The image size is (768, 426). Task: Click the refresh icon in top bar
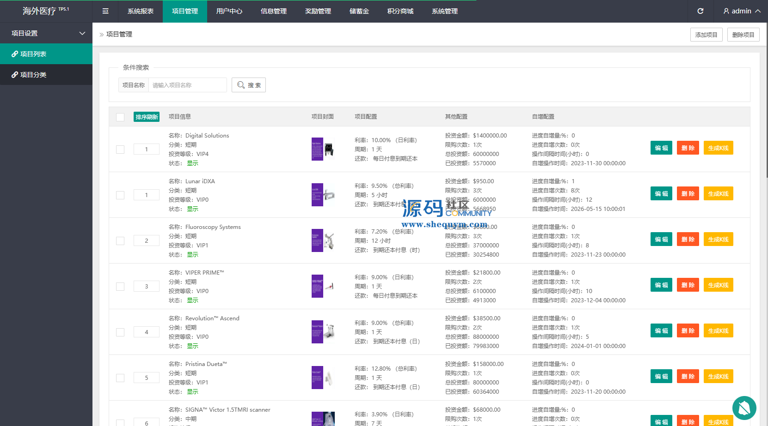(700, 11)
